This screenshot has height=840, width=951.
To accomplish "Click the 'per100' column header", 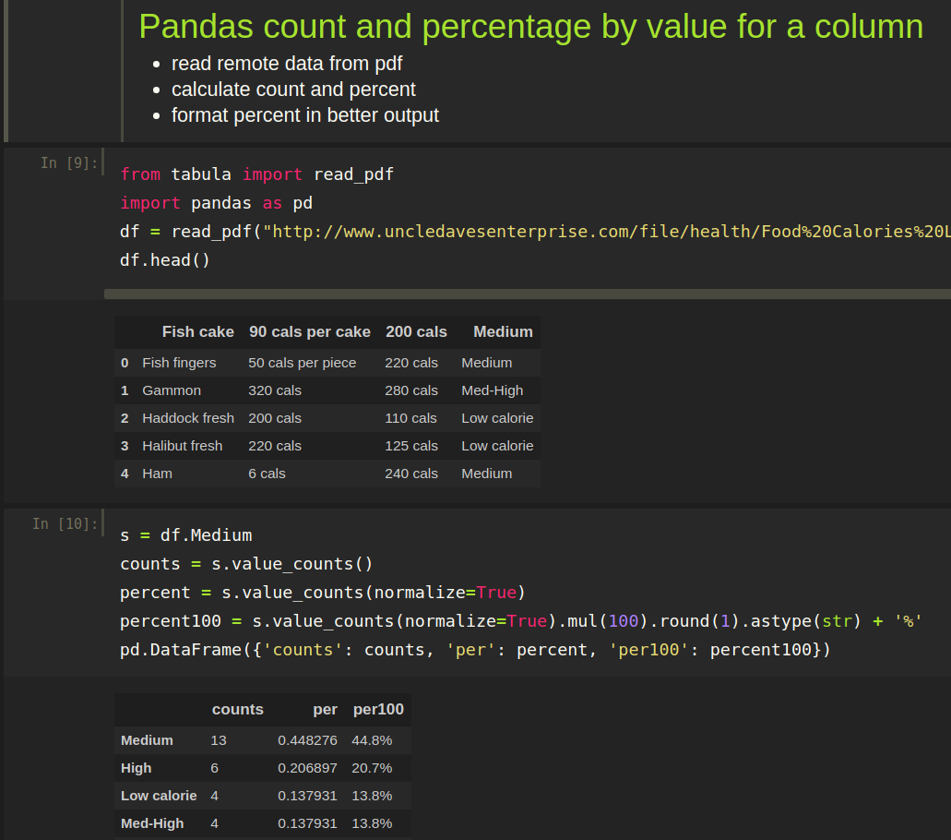I will 378,709.
